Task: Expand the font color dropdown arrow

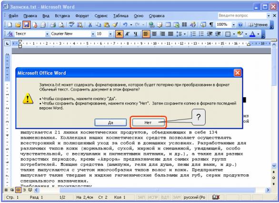Action: click(258, 34)
